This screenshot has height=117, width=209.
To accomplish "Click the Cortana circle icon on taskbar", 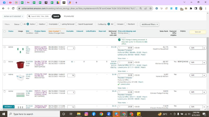I will pyautogui.click(x=63, y=114).
